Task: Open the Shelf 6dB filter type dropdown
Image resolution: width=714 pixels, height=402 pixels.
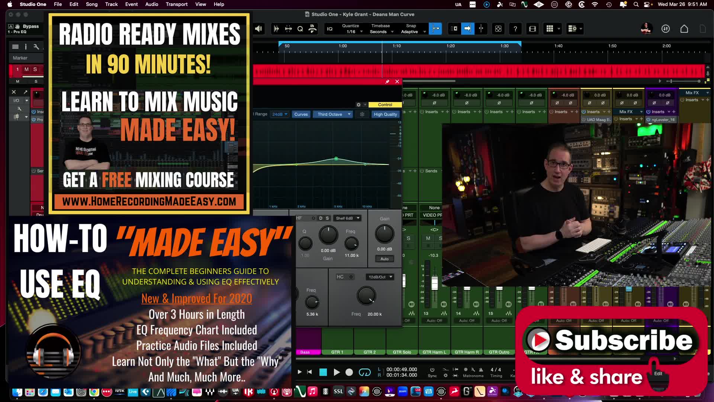Action: pyautogui.click(x=347, y=218)
